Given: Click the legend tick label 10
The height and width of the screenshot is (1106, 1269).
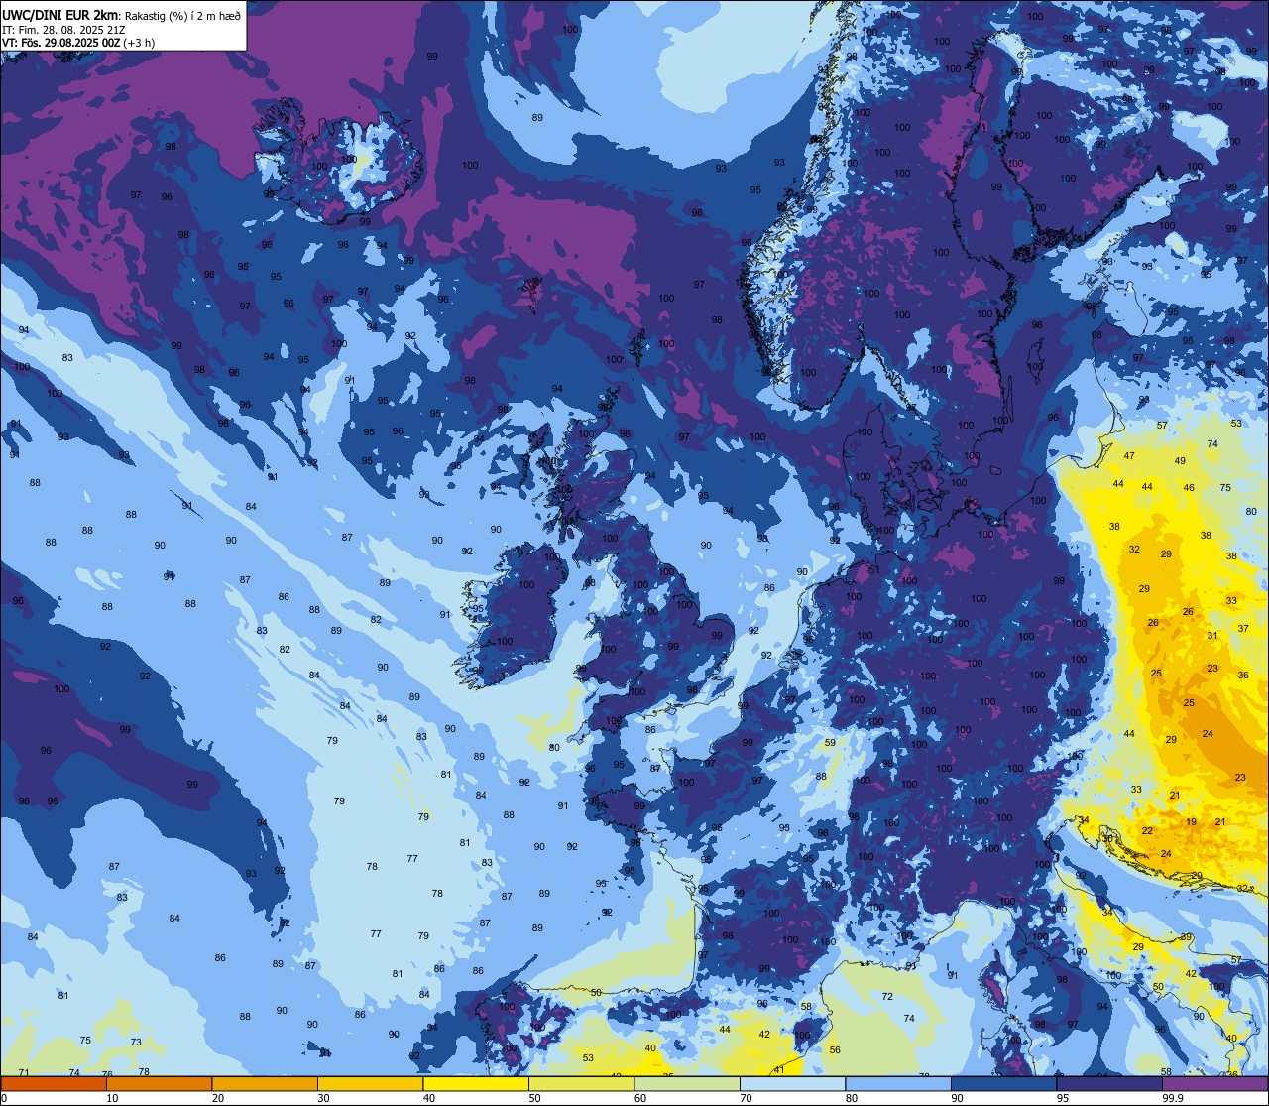Looking at the screenshot, I should (x=112, y=1098).
